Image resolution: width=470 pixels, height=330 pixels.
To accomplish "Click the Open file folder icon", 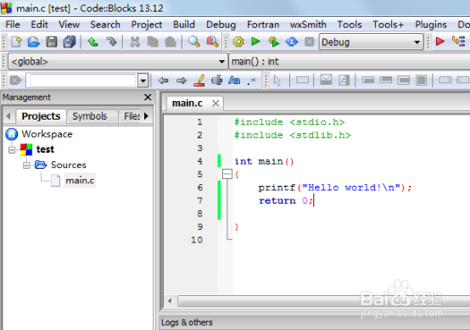I will click(34, 42).
